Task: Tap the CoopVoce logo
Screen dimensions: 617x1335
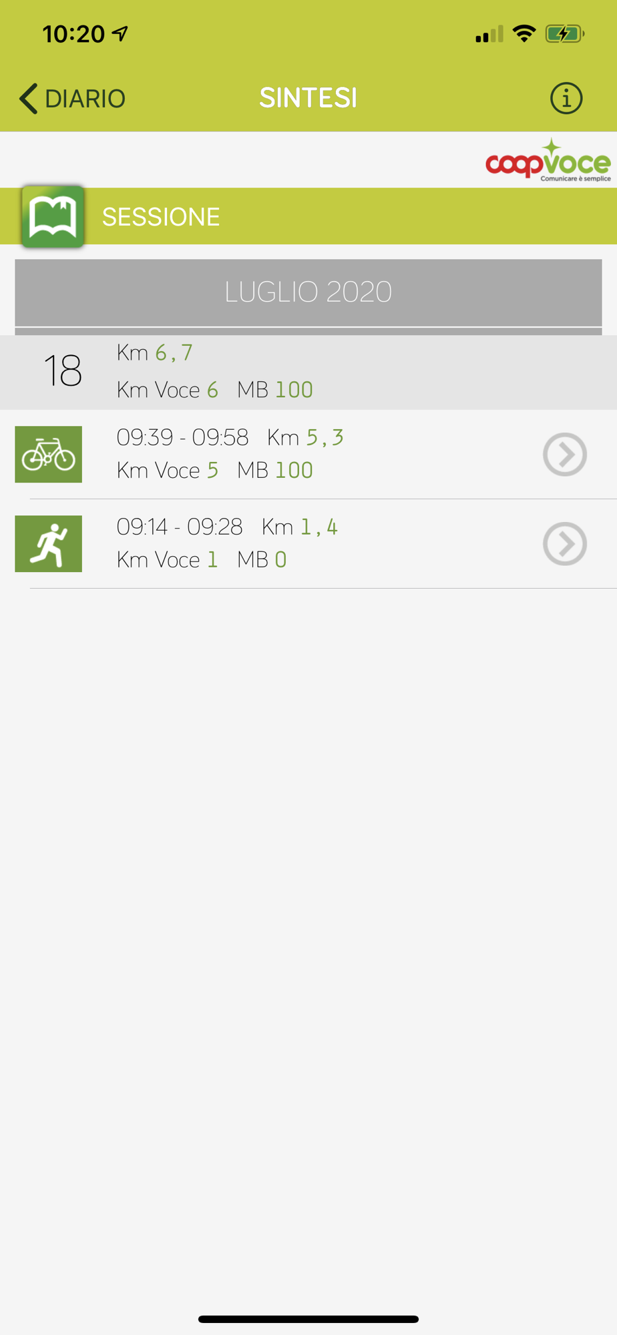Action: tap(548, 160)
